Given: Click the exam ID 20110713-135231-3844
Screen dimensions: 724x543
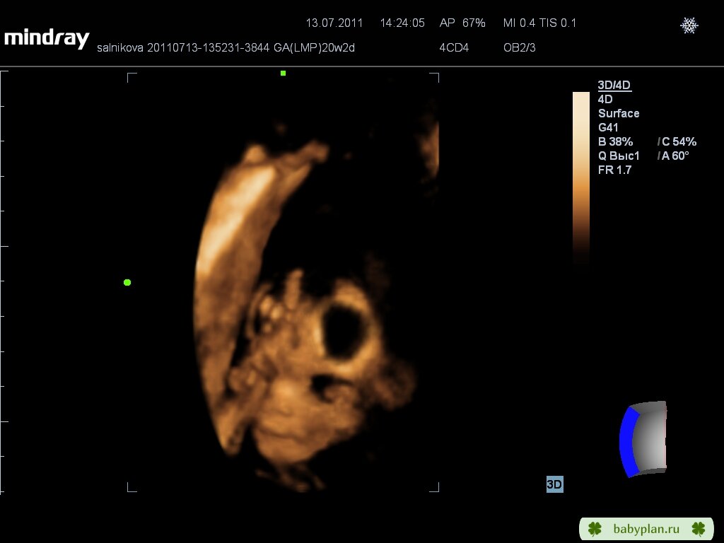Looking at the screenshot, I should click(x=209, y=48).
